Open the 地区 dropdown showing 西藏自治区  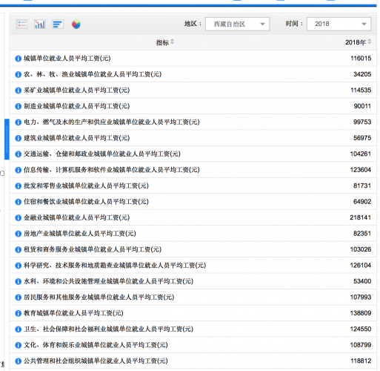[x=237, y=24]
